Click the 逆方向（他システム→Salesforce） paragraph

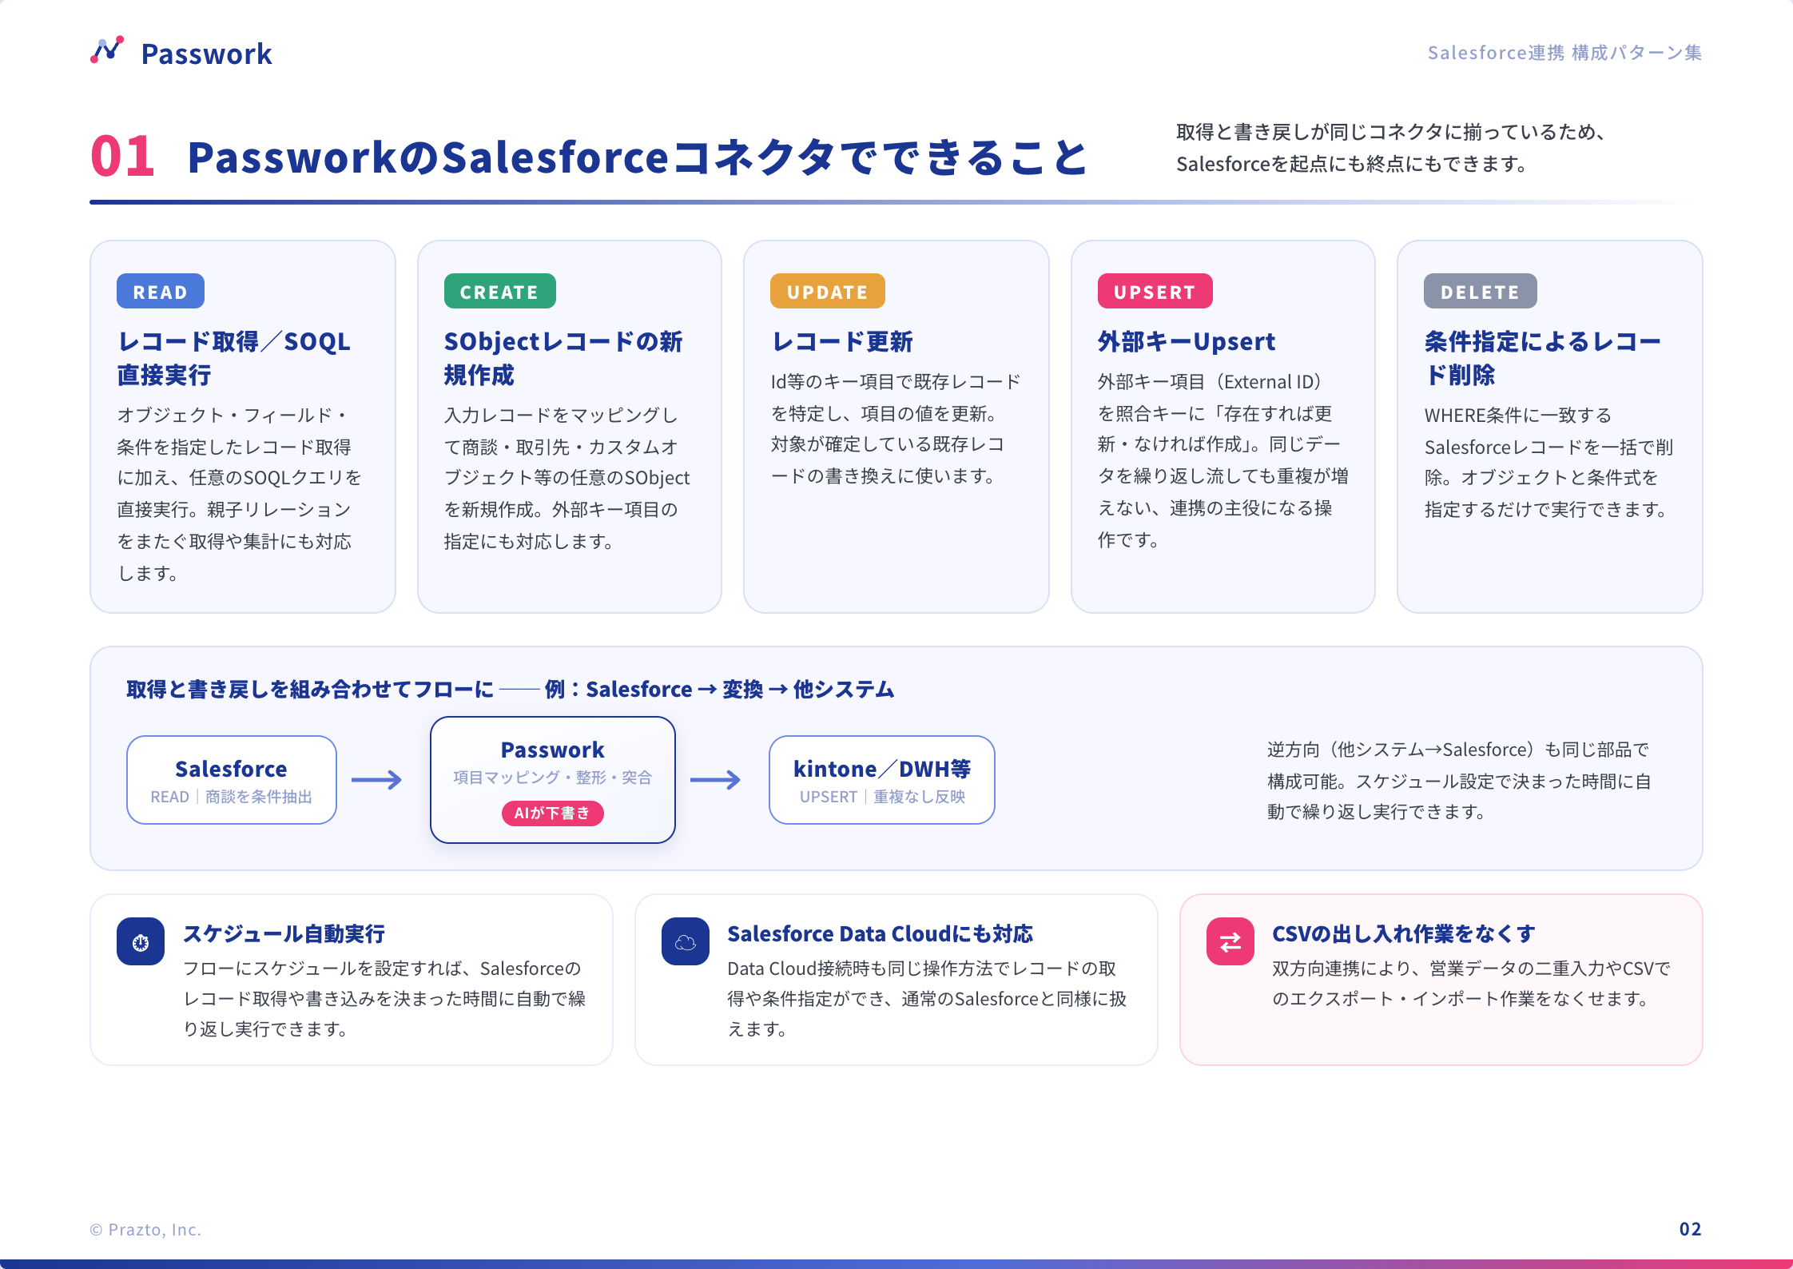pyautogui.click(x=1459, y=781)
